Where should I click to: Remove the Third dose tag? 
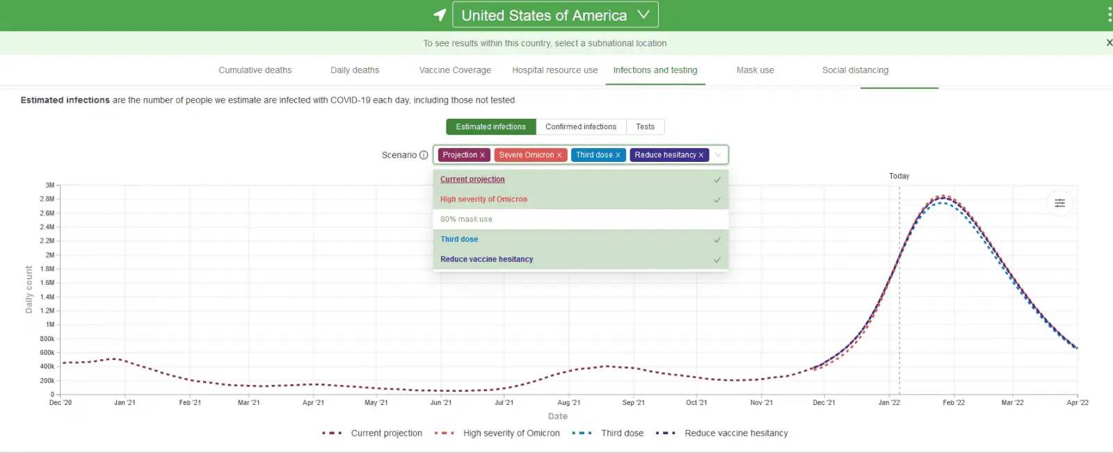618,155
